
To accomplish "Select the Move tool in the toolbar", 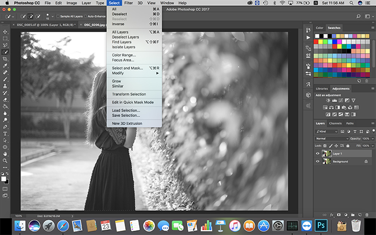I will 5,31.
